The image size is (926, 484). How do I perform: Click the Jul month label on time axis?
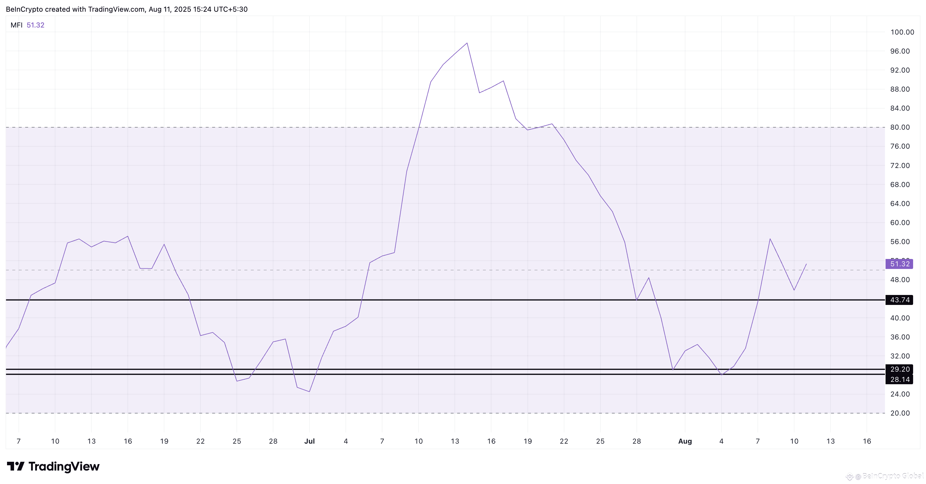[309, 441]
